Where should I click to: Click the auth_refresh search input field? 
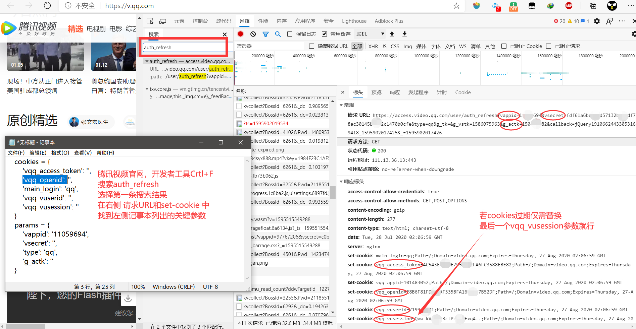tap(185, 48)
